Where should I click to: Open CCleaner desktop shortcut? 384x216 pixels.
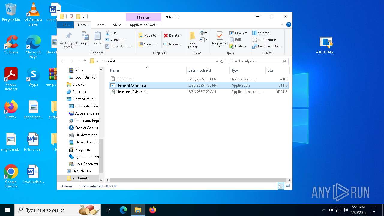[11, 45]
